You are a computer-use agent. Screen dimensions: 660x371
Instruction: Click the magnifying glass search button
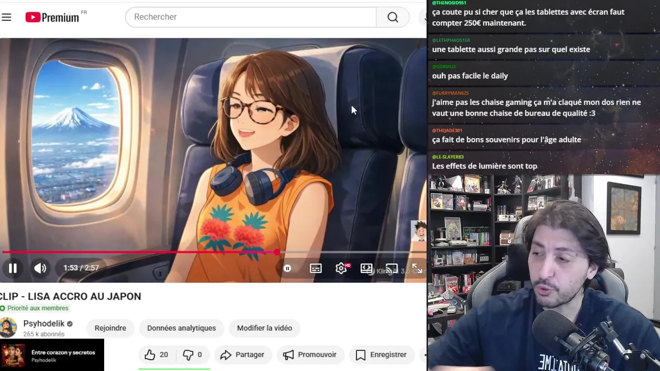(393, 17)
